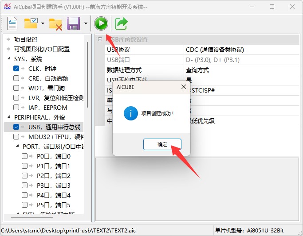Click the green generate project play button
This screenshot has height=236, width=303.
click(101, 23)
